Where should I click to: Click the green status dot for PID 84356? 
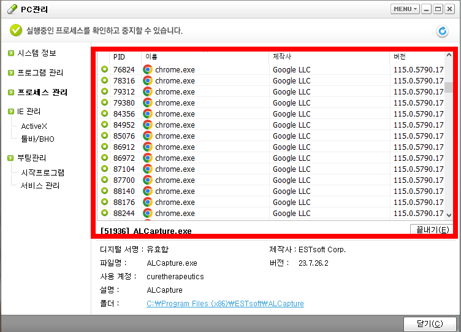click(104, 114)
